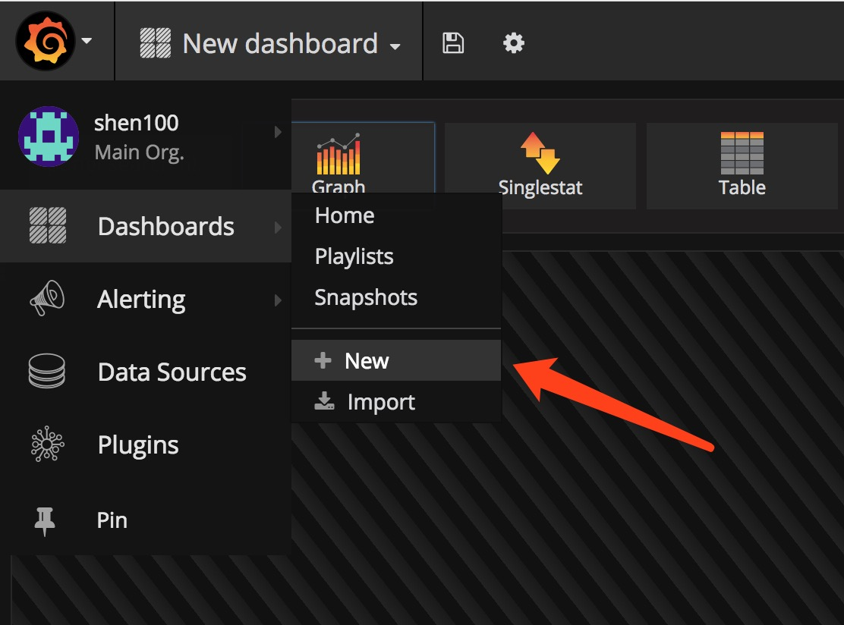Click the Table grid icon
This screenshot has height=625, width=844.
[x=742, y=152]
